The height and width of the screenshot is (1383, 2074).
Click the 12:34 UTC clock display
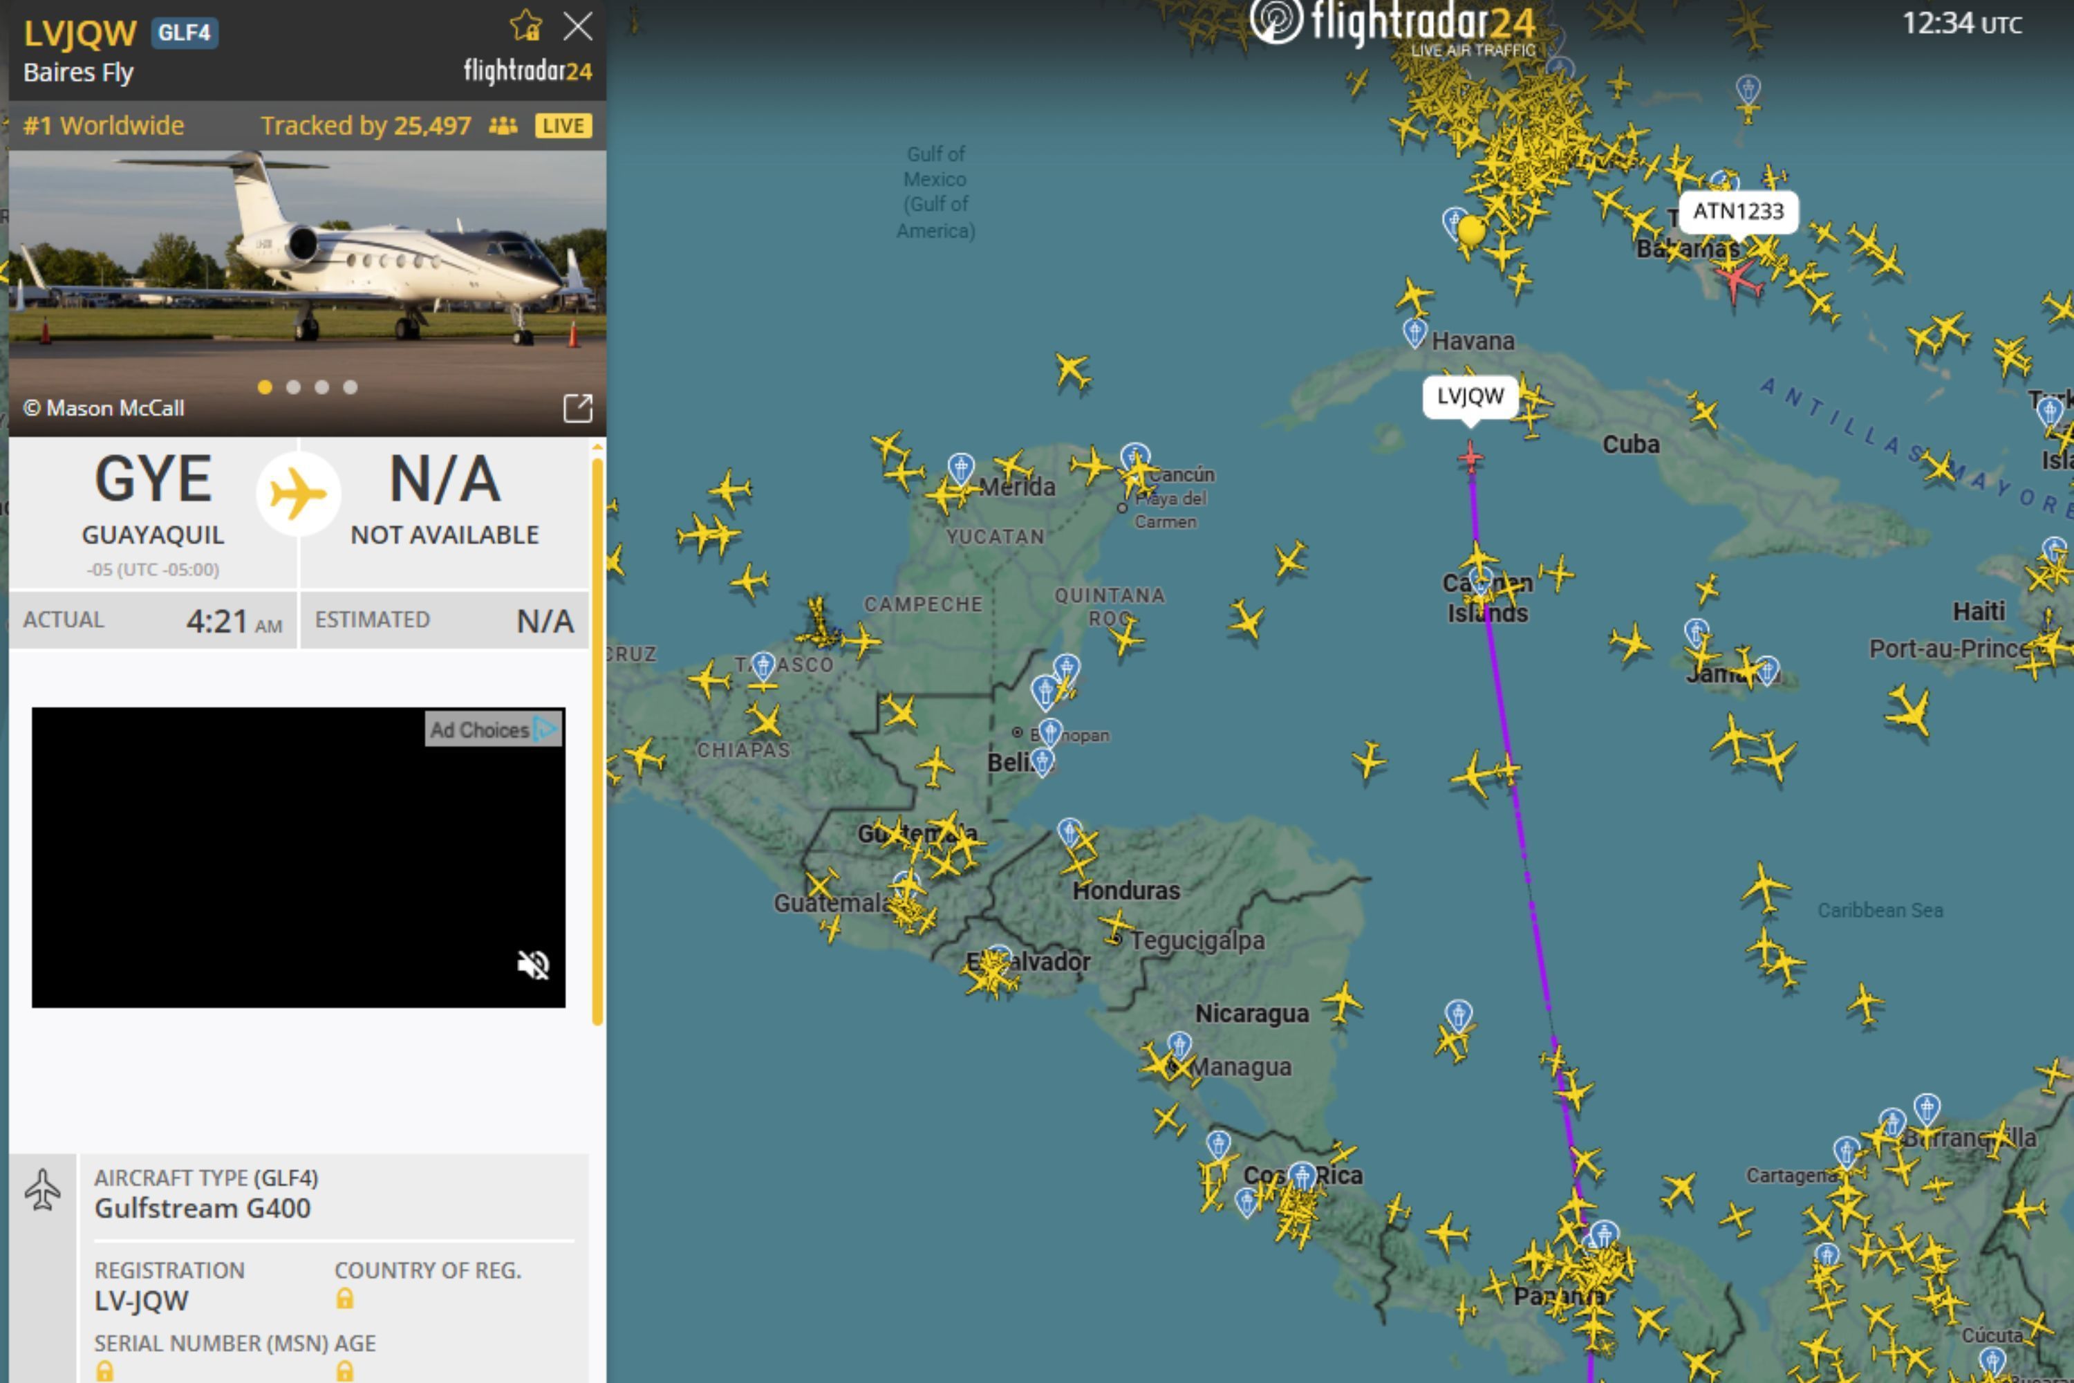1961,24
